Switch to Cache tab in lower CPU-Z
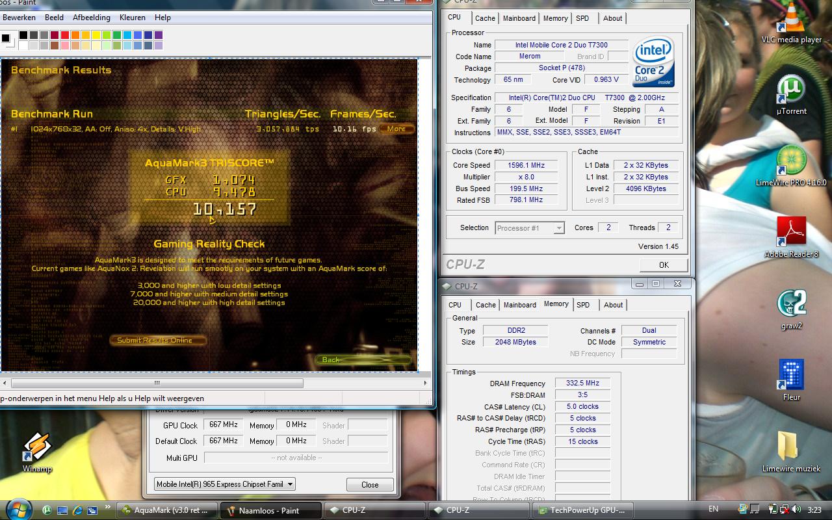 pyautogui.click(x=486, y=305)
